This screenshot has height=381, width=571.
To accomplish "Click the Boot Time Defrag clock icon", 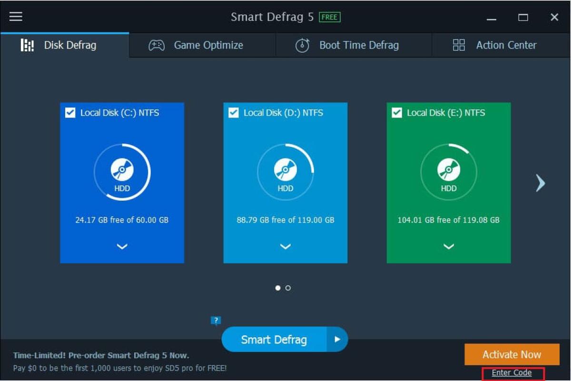I will pos(302,45).
